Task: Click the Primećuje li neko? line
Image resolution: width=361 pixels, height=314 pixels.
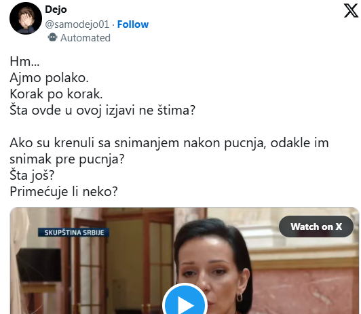Action: pyautogui.click(x=64, y=192)
